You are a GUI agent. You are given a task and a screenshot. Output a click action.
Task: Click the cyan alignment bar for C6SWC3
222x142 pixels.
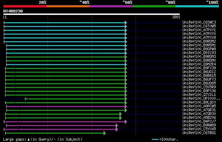65,23
